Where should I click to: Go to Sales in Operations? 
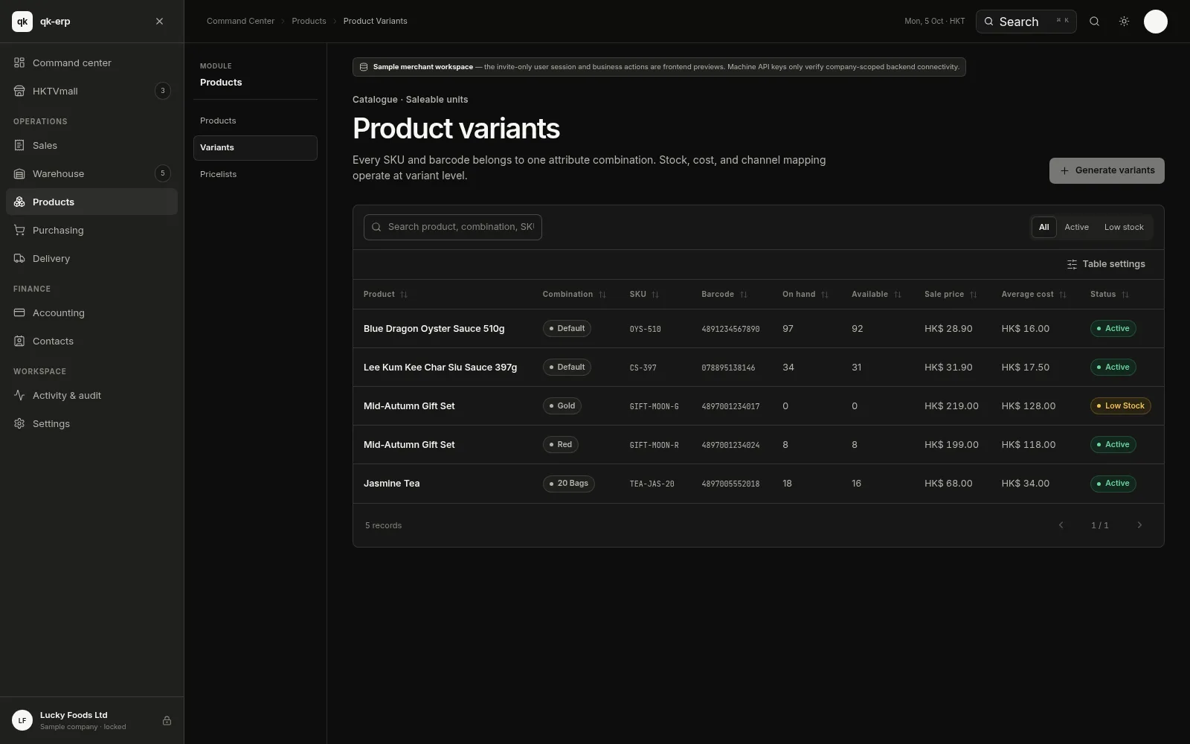91,145
